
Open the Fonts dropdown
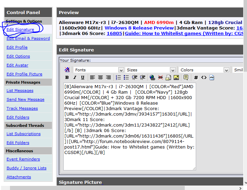coord(99,70)
